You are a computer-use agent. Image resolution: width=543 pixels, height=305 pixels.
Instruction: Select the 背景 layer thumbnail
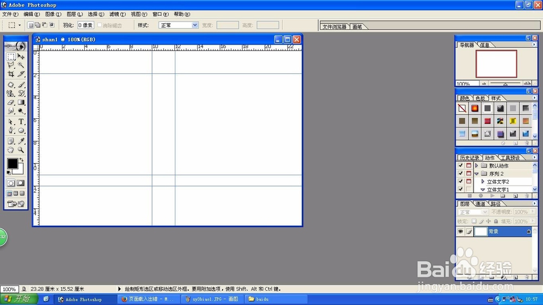481,232
